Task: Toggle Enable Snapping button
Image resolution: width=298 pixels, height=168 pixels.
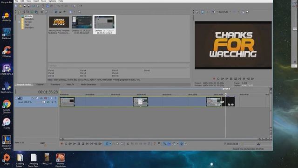Action: point(165,144)
